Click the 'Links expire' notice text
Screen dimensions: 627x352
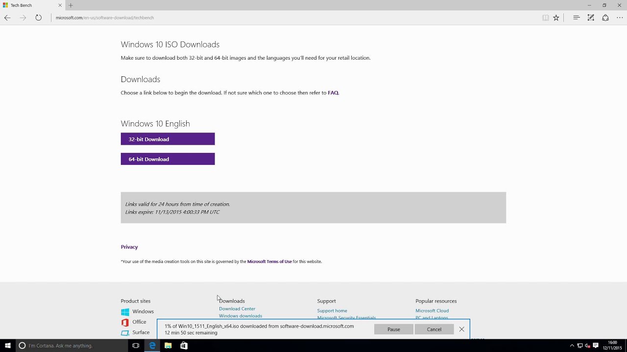[x=172, y=212]
